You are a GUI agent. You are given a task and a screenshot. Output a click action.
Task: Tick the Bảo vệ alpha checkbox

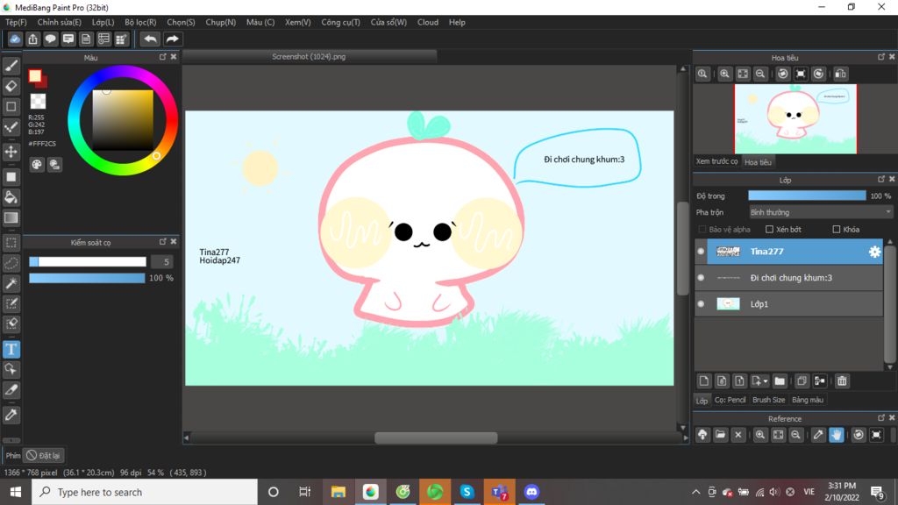(x=702, y=230)
